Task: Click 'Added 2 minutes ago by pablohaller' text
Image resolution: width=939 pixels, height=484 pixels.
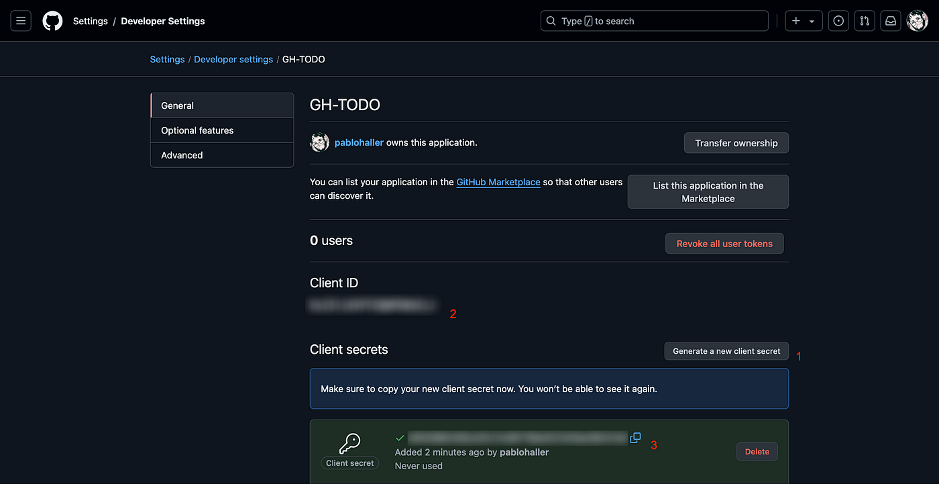Action: (x=472, y=452)
